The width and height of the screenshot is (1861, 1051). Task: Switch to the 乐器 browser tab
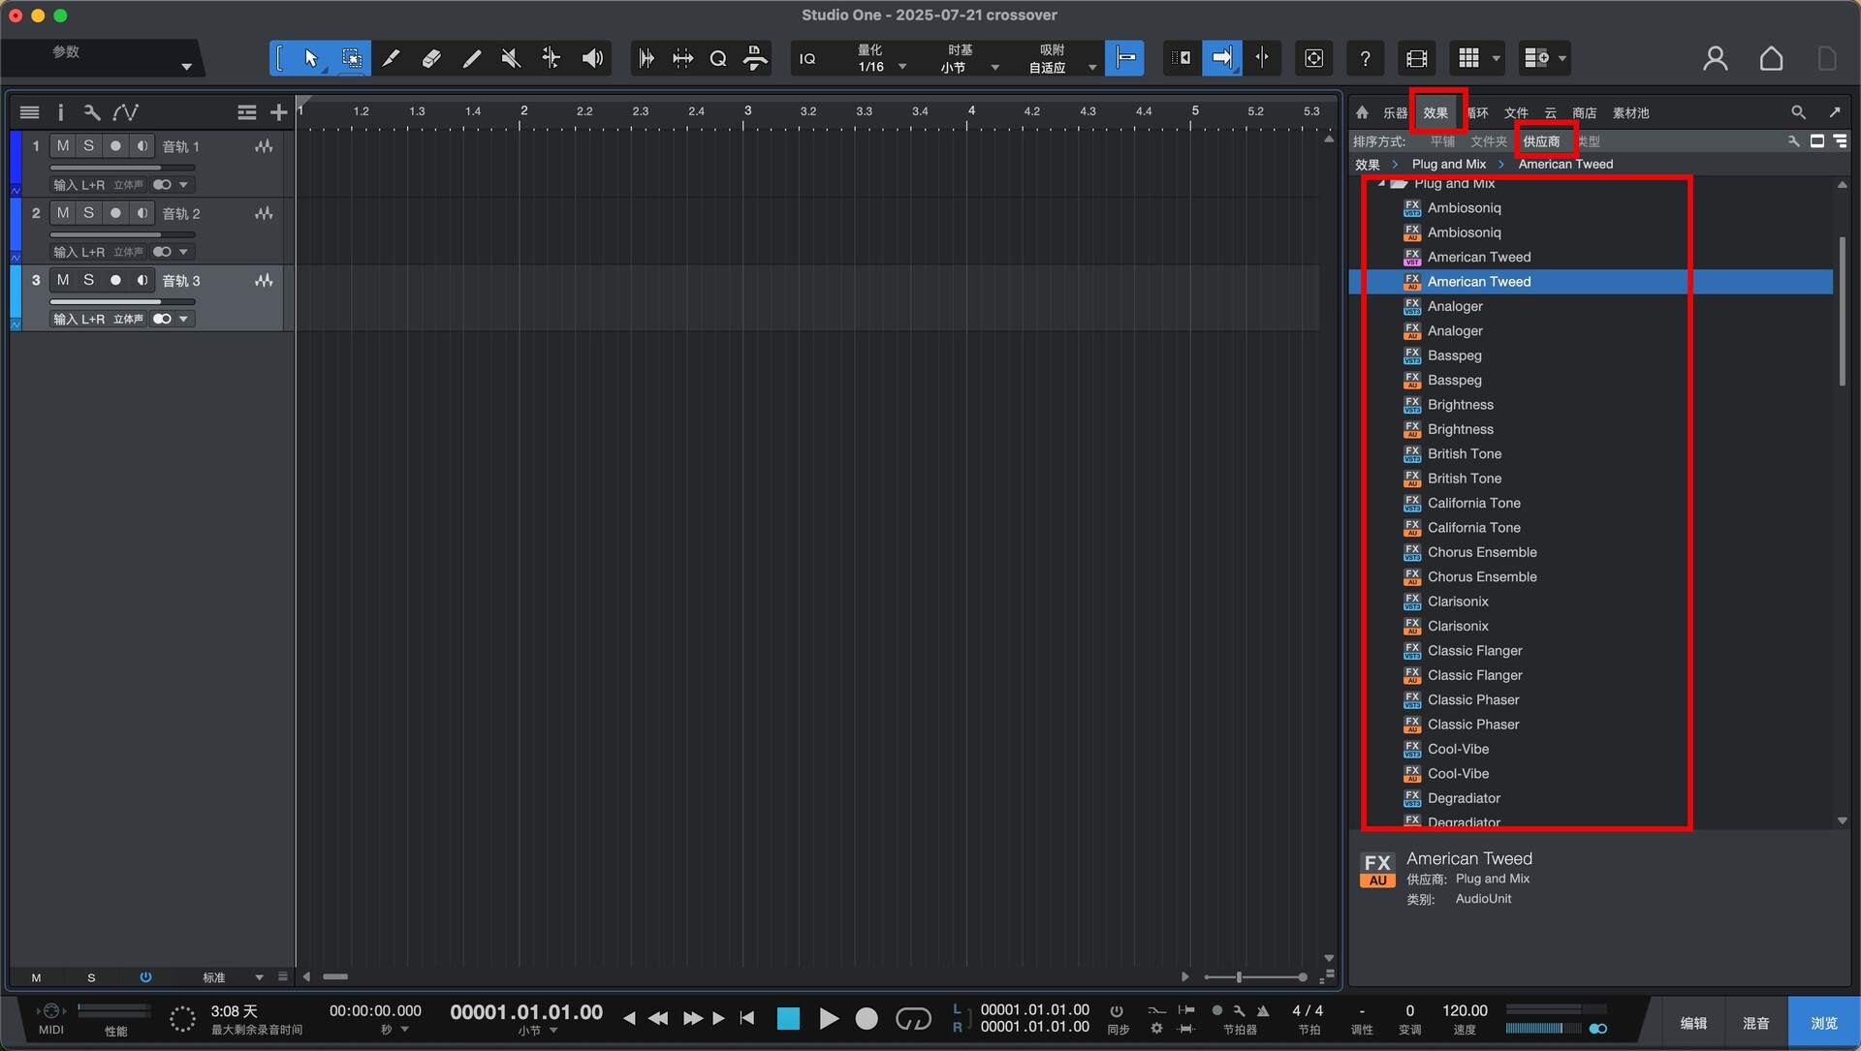[1394, 113]
